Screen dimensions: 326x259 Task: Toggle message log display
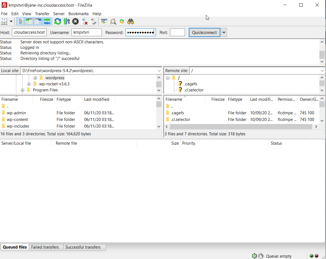pyautogui.click(x=20, y=22)
